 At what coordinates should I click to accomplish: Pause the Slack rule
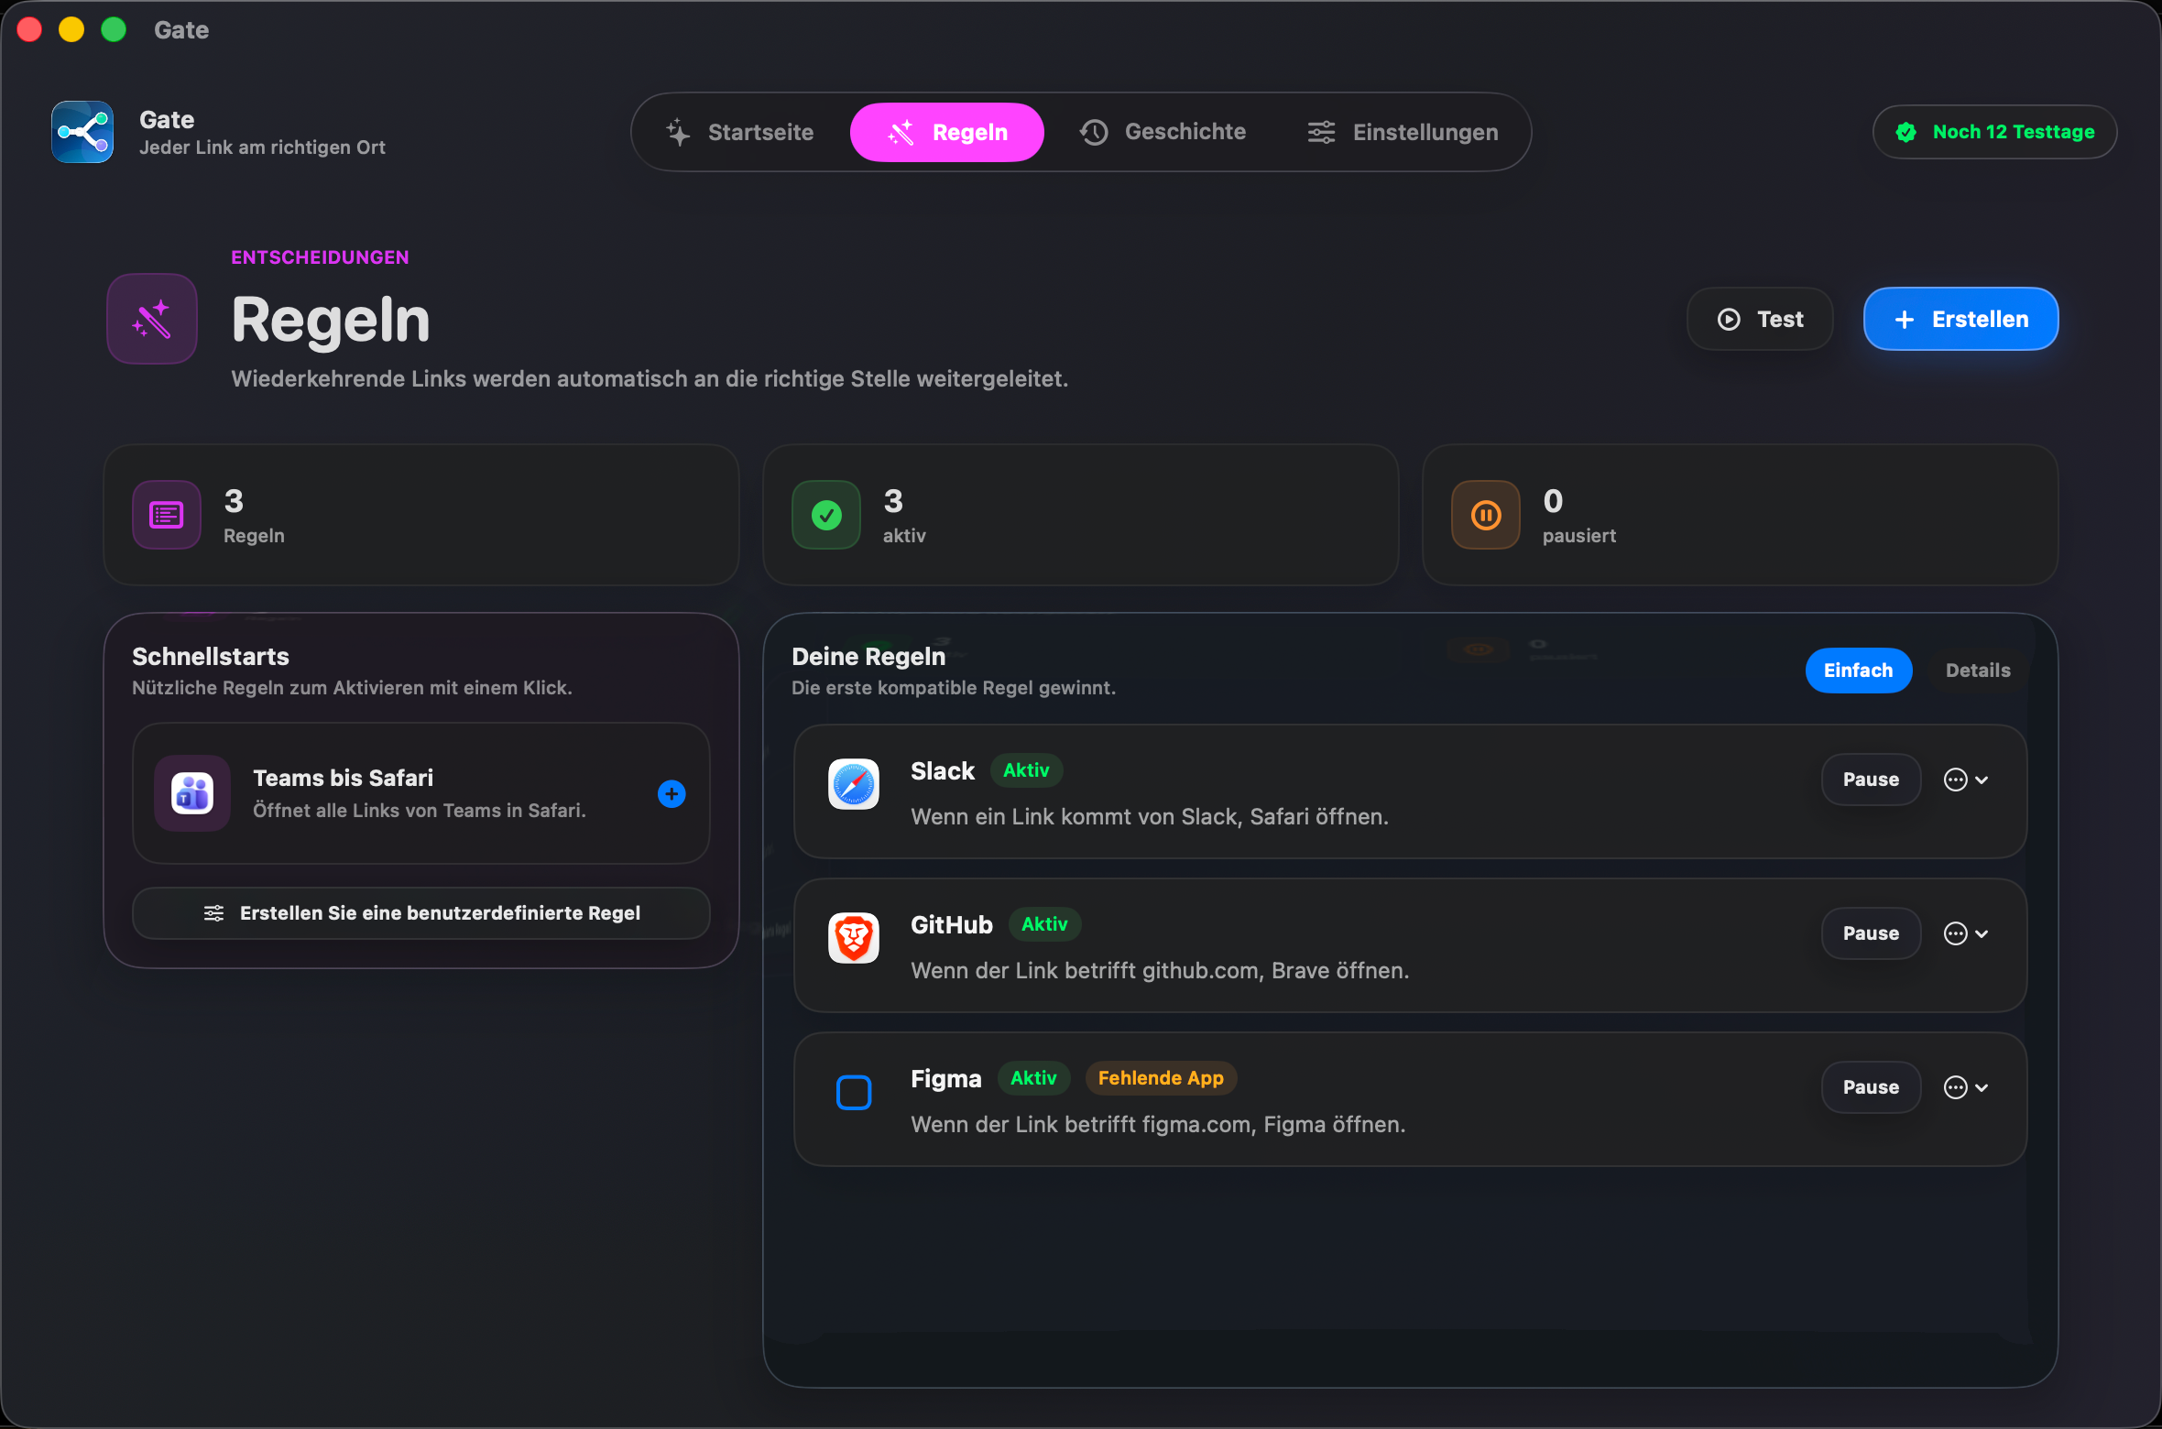1871,780
